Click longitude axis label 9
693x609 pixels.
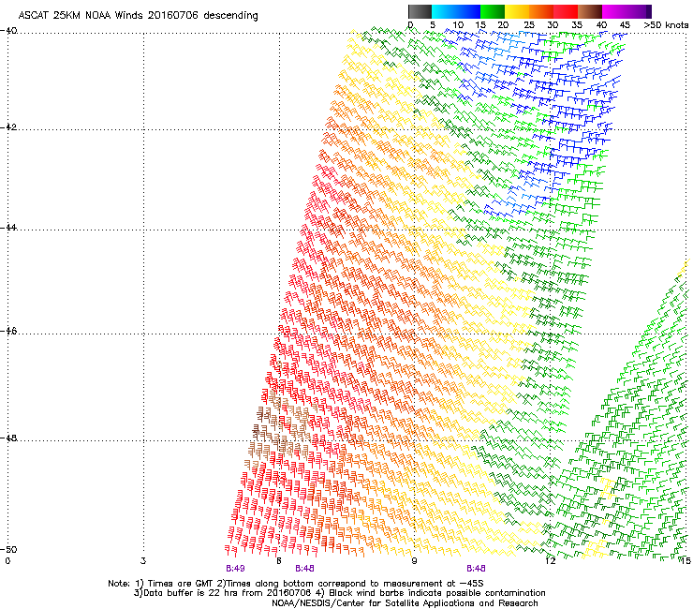pyautogui.click(x=414, y=561)
